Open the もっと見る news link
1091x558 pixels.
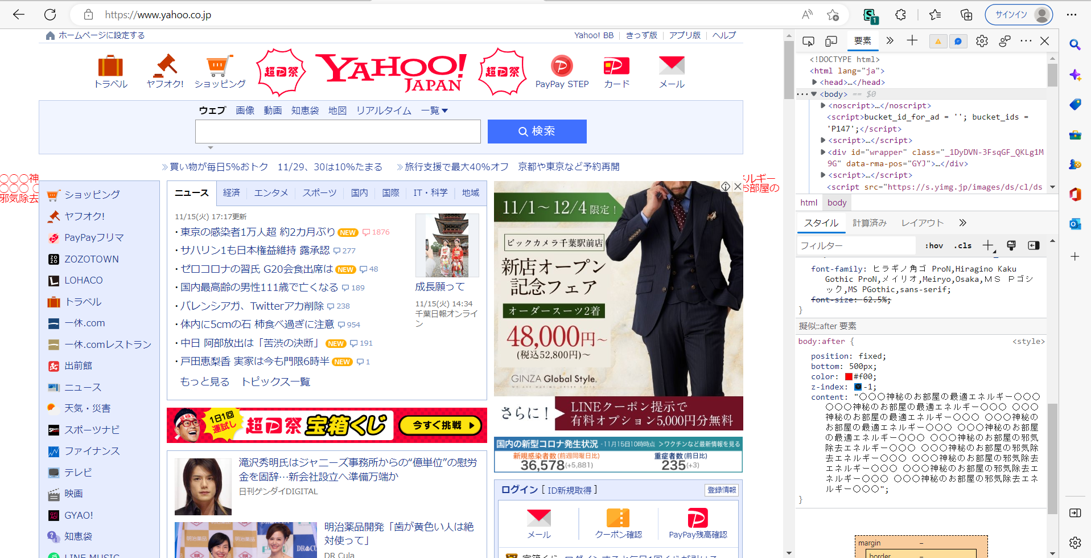pos(205,381)
